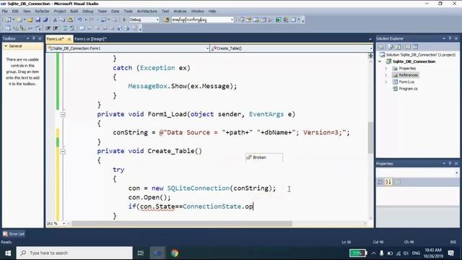Open the Analyze menu

(x=180, y=12)
